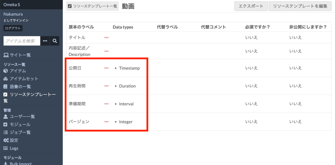The width and height of the screenshot is (335, 165).
Task: Click the モジュール plus-square icon
Action: pyautogui.click(x=6, y=124)
